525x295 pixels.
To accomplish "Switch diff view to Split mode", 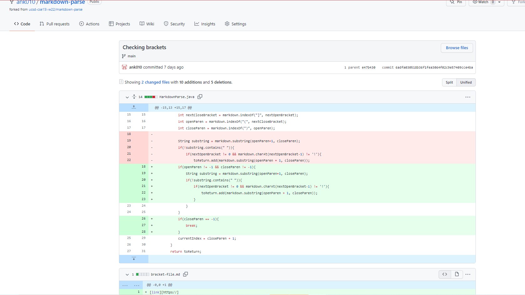I will coord(449,82).
